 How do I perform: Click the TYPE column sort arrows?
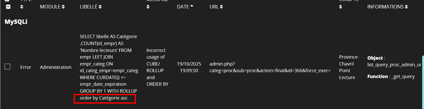22,7
